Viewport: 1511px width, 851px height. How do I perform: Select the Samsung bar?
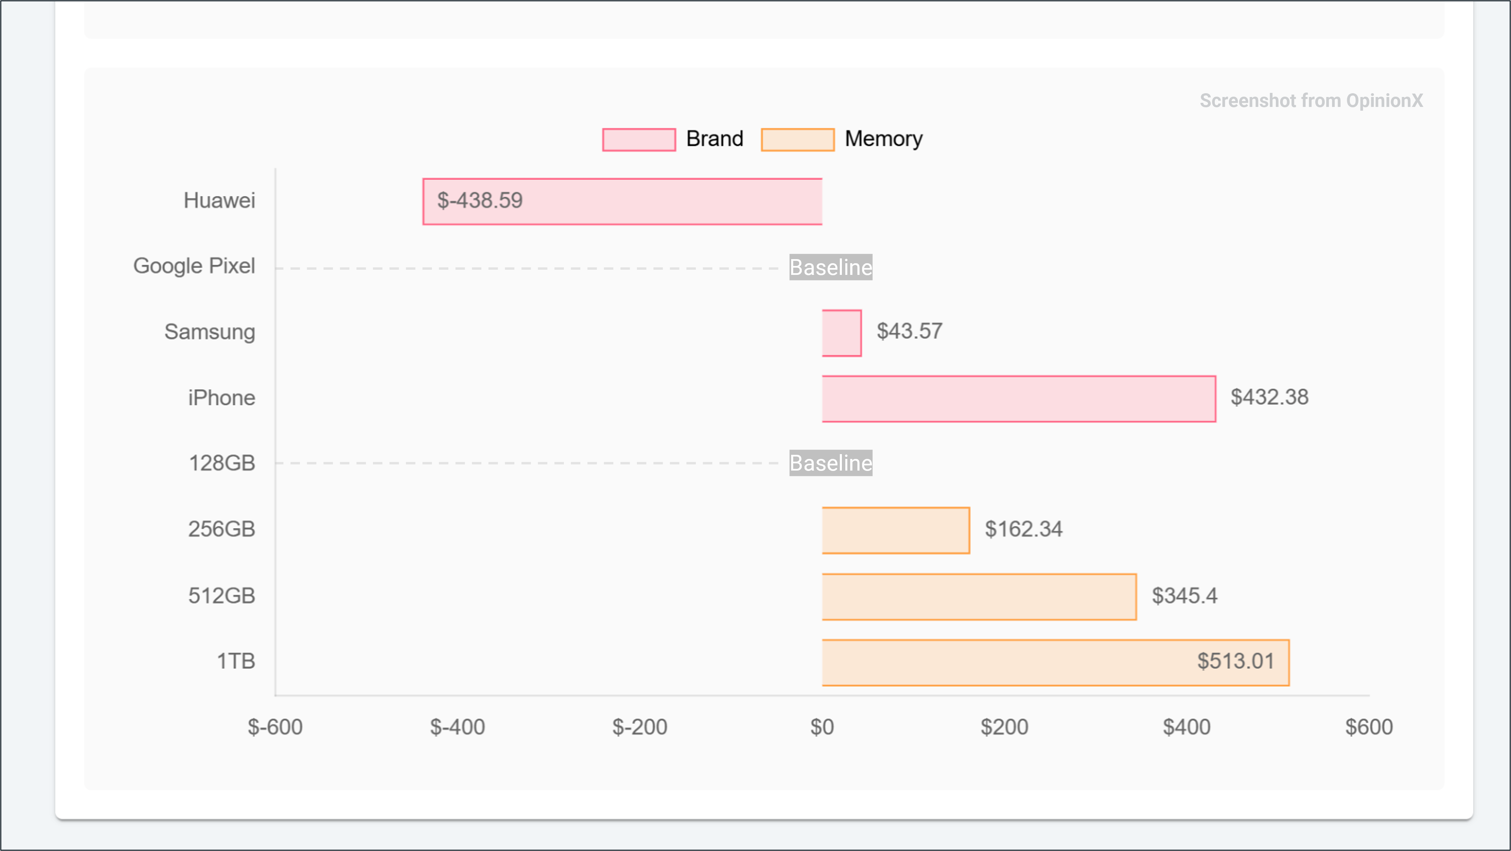point(842,332)
